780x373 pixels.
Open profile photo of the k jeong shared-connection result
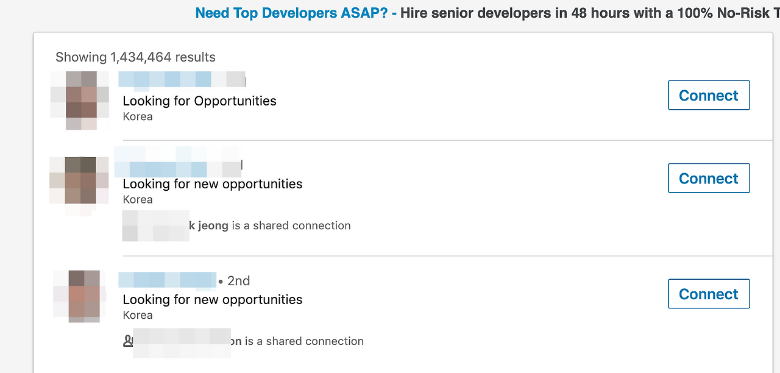[79, 181]
